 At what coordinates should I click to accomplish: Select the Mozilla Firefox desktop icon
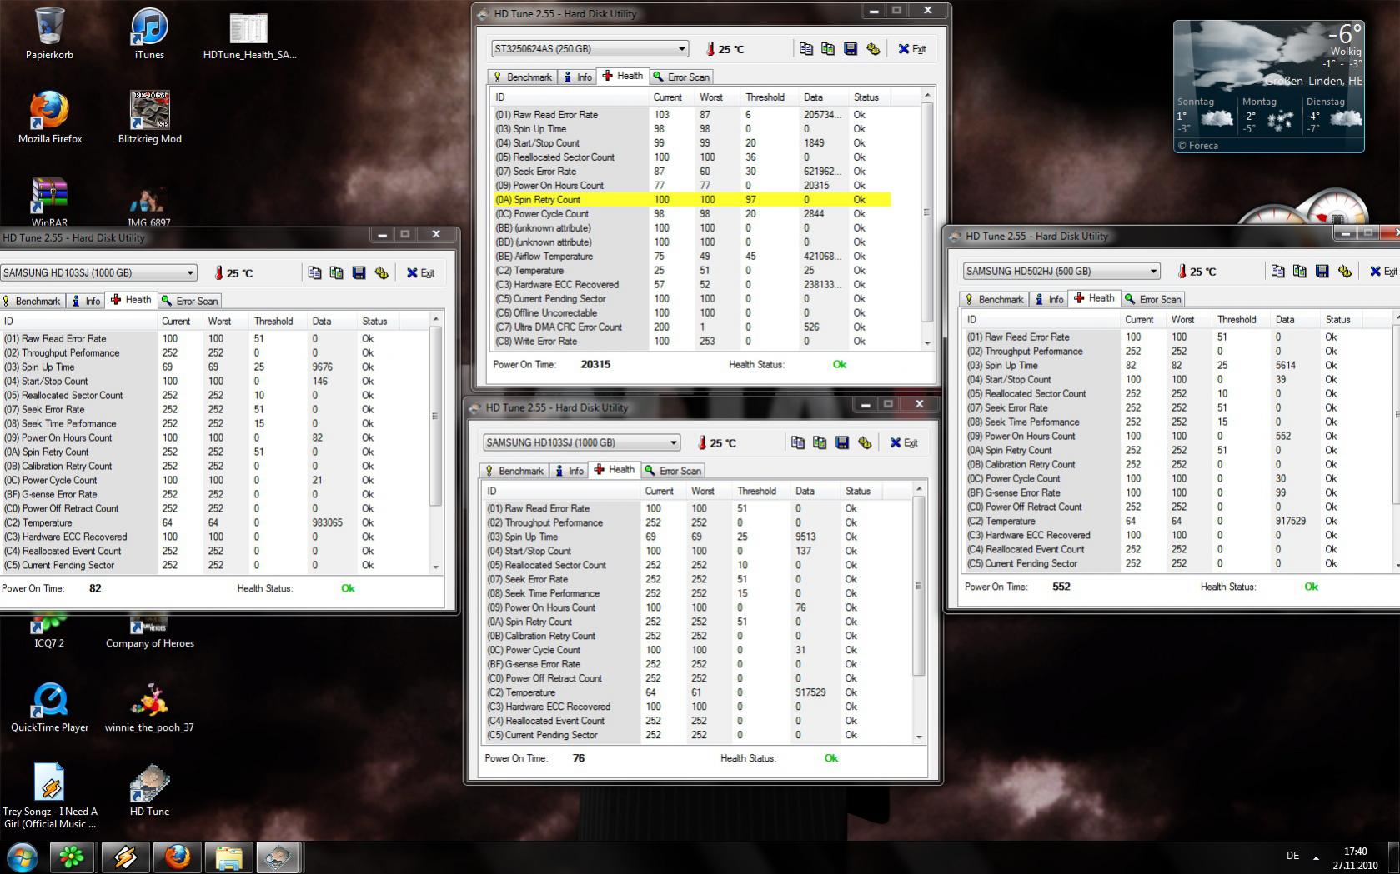point(49,117)
